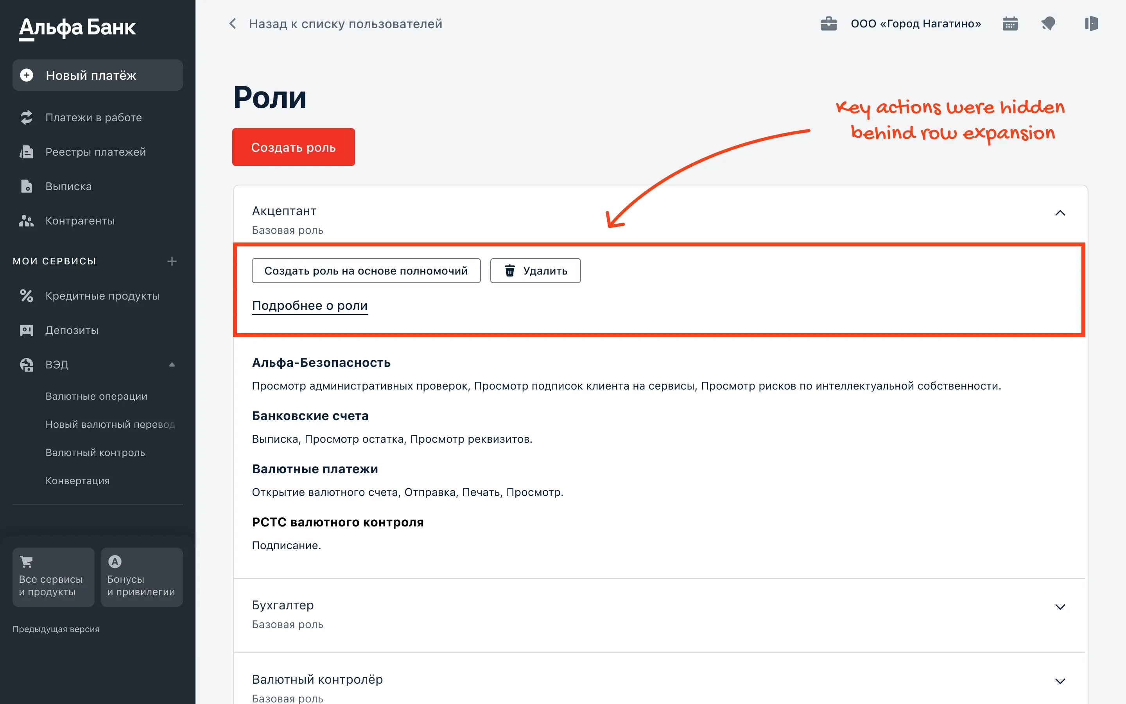The height and width of the screenshot is (704, 1126).
Task: Open the Подробнее о роли link
Action: (x=309, y=306)
